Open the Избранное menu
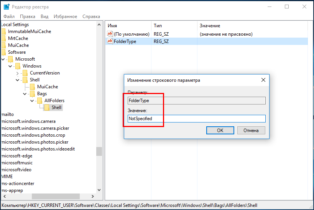 [65, 17]
